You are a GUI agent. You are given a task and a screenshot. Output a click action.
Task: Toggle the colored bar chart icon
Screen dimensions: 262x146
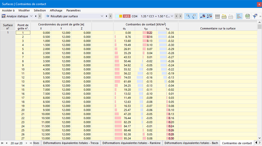pos(239,16)
